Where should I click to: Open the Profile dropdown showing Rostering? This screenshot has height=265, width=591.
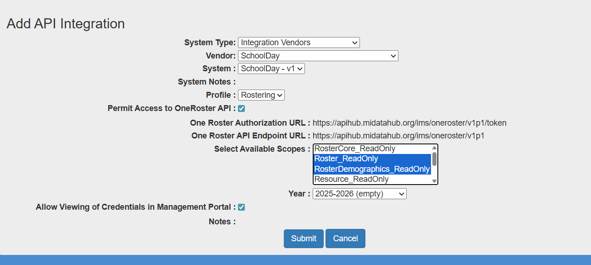(x=261, y=95)
